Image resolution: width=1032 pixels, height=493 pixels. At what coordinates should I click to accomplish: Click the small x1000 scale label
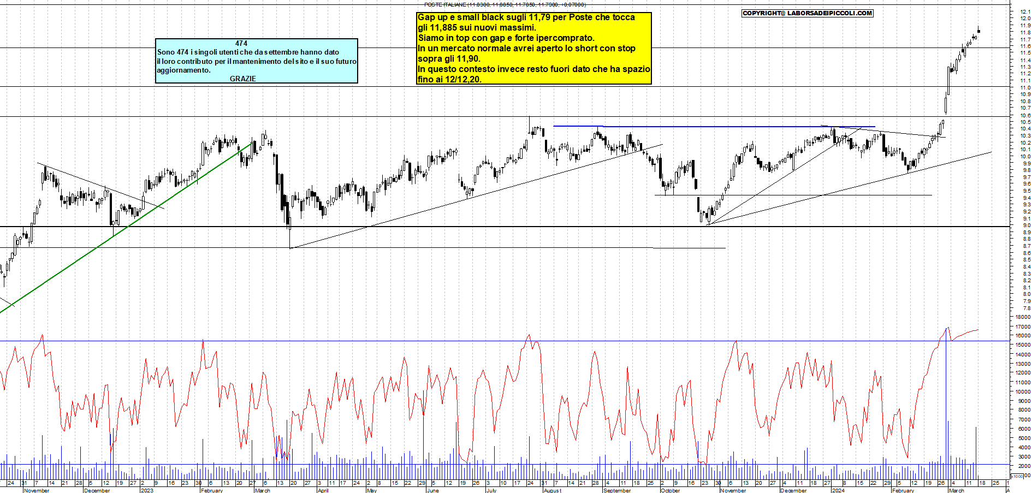(1017, 476)
